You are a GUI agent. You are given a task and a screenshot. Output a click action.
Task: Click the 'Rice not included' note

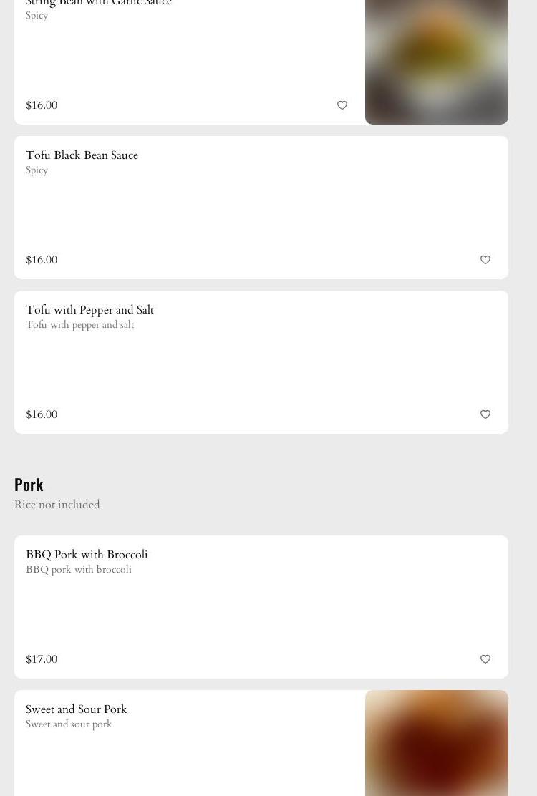(x=57, y=505)
